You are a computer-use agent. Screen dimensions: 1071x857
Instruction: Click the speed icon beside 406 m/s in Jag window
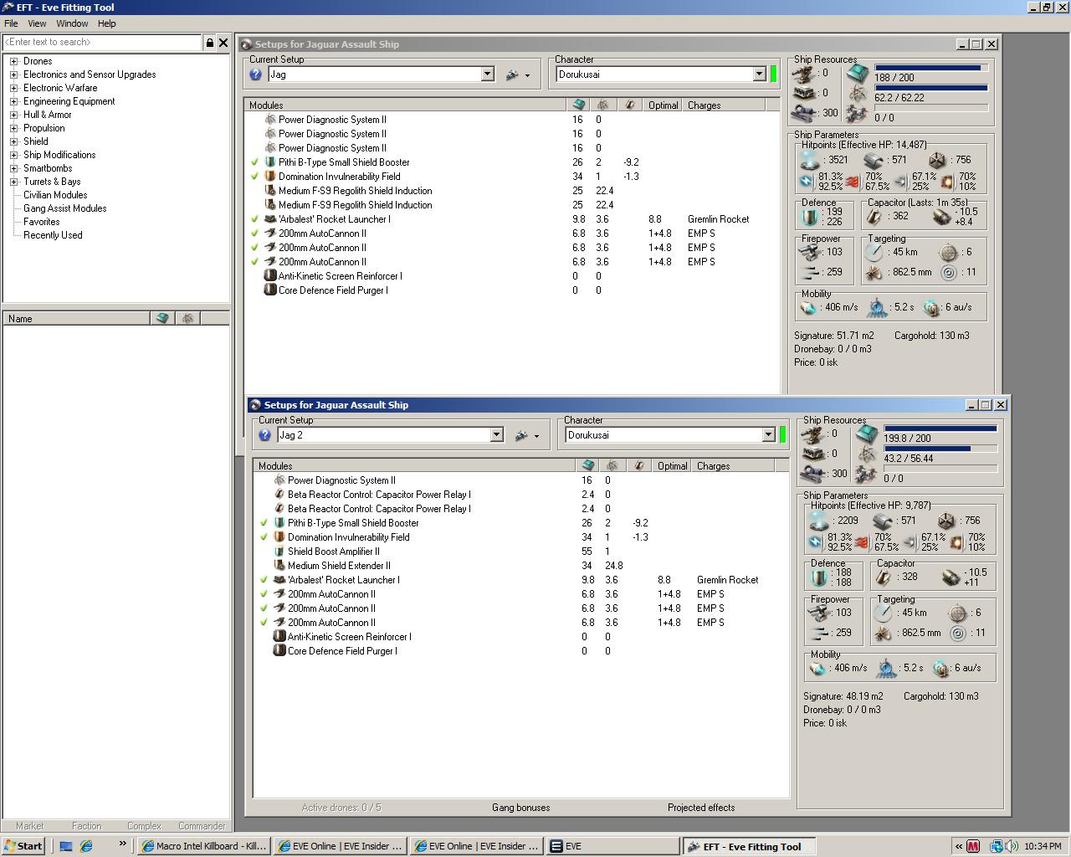coord(808,308)
